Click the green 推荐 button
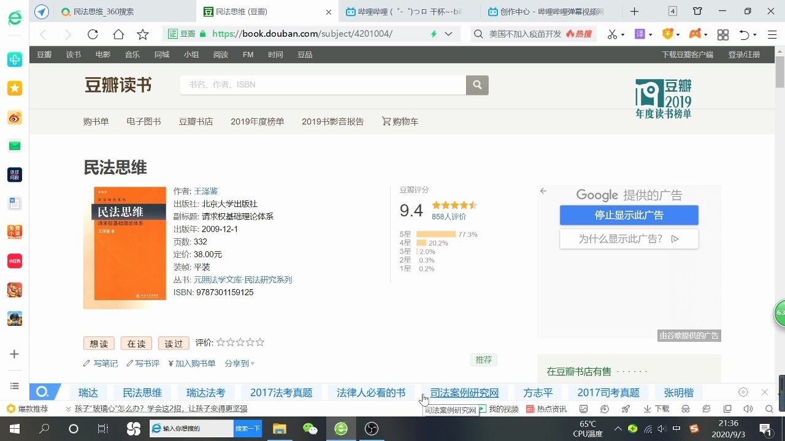 click(484, 360)
